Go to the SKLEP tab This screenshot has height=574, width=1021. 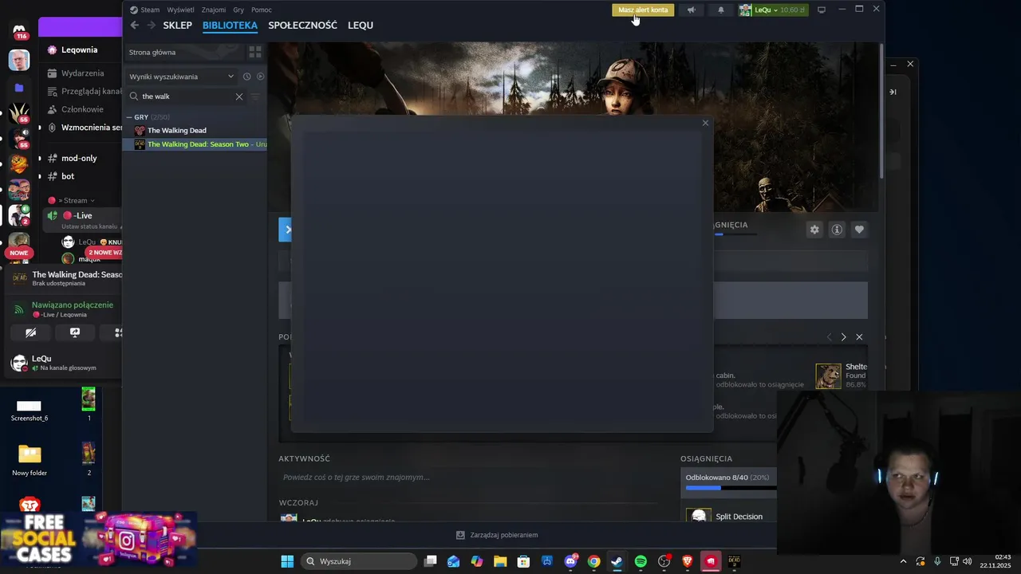[x=178, y=25]
